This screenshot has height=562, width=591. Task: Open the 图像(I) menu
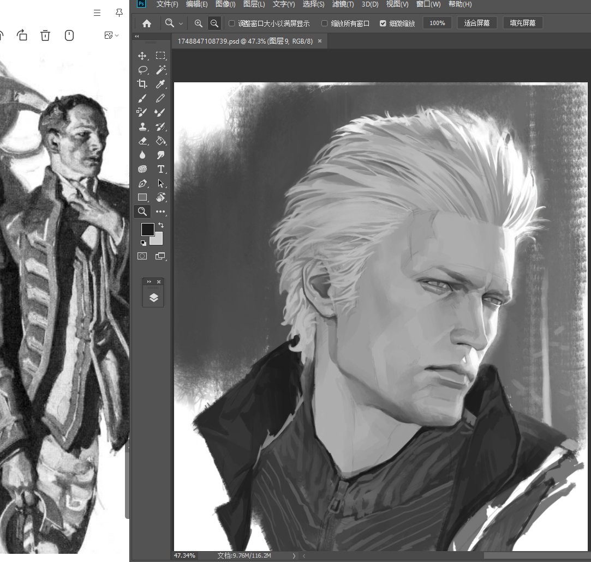[x=225, y=4]
